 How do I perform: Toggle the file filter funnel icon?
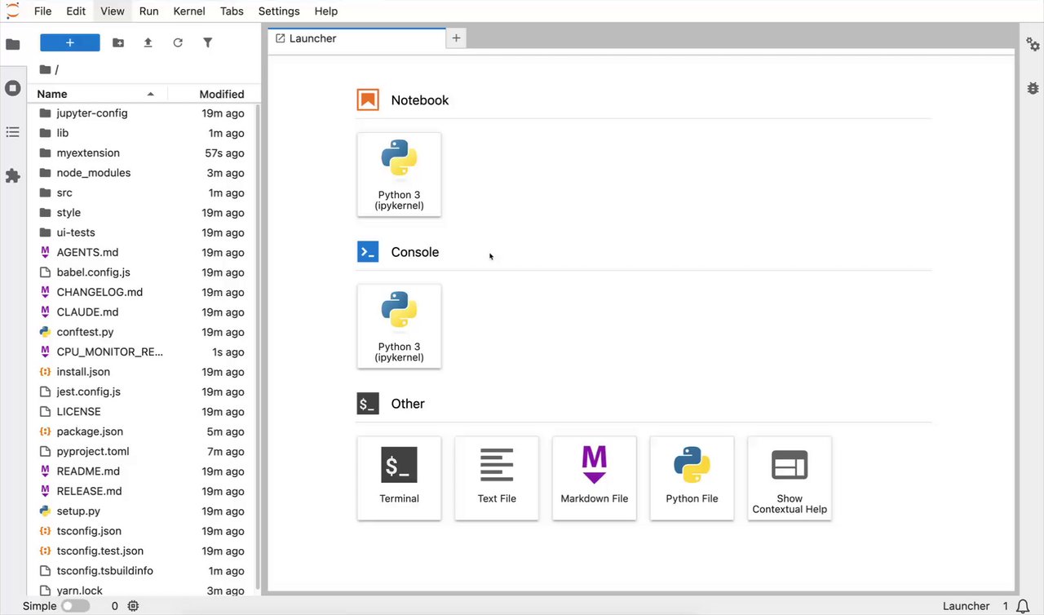pyautogui.click(x=208, y=42)
